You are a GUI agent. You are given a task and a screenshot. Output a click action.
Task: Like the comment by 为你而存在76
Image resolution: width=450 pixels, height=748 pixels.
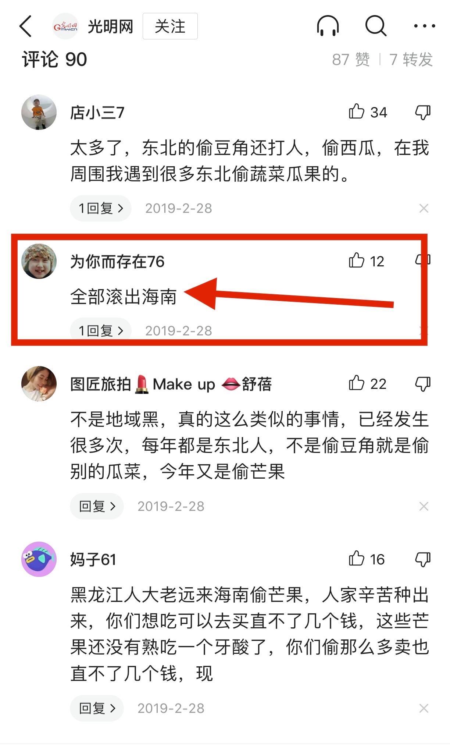point(356,260)
